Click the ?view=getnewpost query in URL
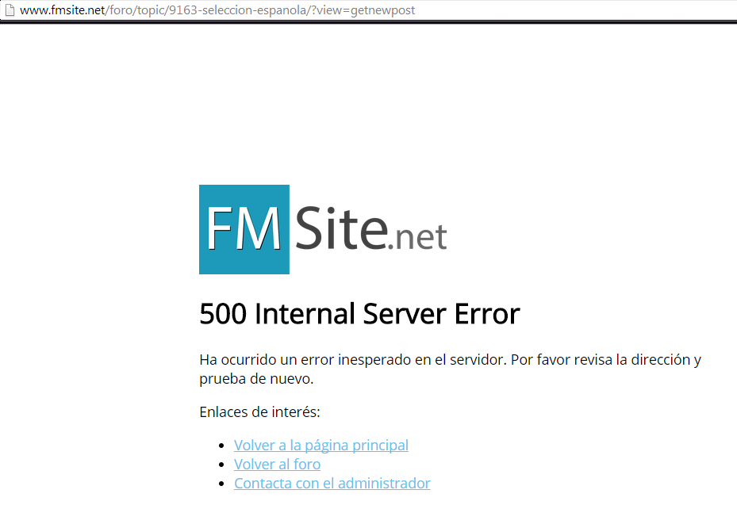Image resolution: width=737 pixels, height=509 pixels. [363, 10]
